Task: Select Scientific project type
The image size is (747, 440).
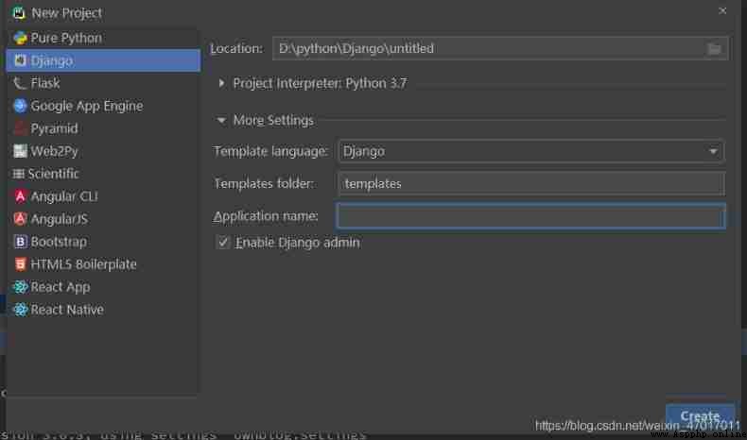Action: tap(103, 174)
